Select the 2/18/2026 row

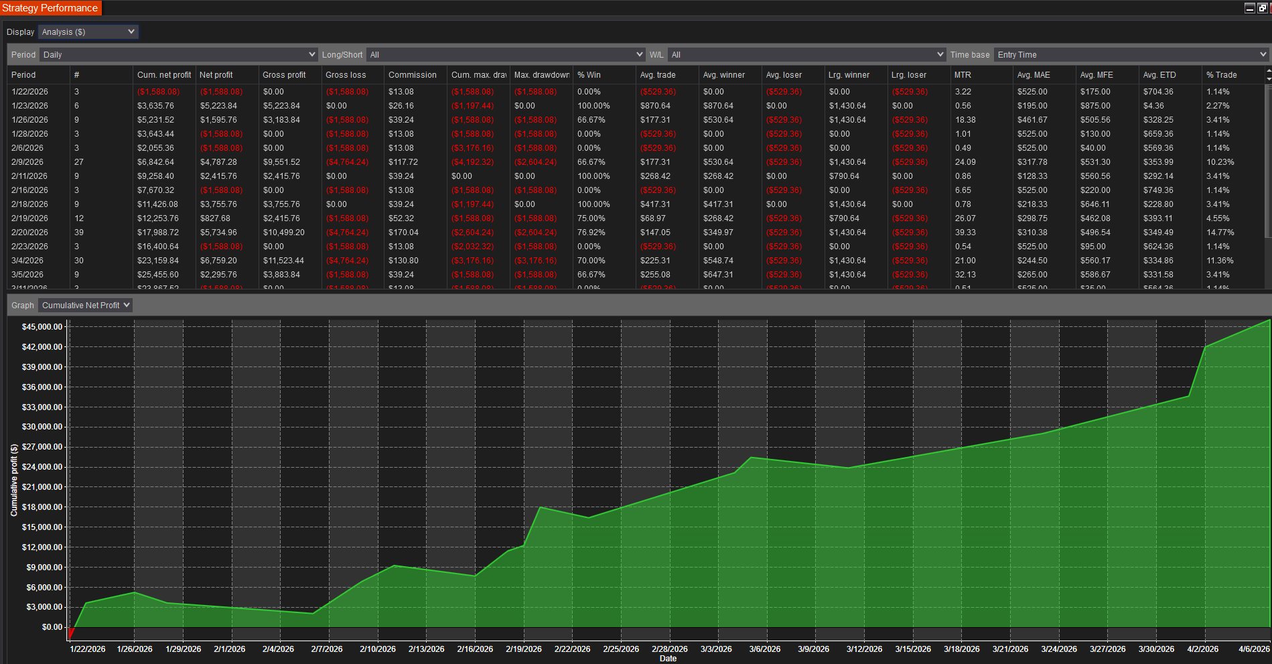[x=636, y=204]
